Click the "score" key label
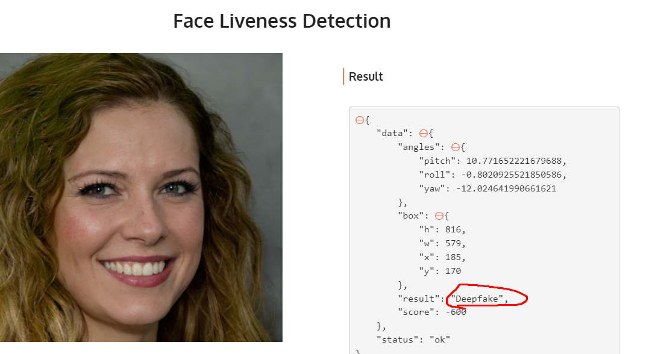 (416, 312)
